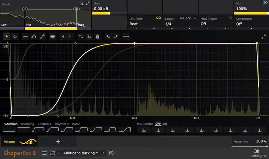Shift the waveform left with arrow

[63, 37]
